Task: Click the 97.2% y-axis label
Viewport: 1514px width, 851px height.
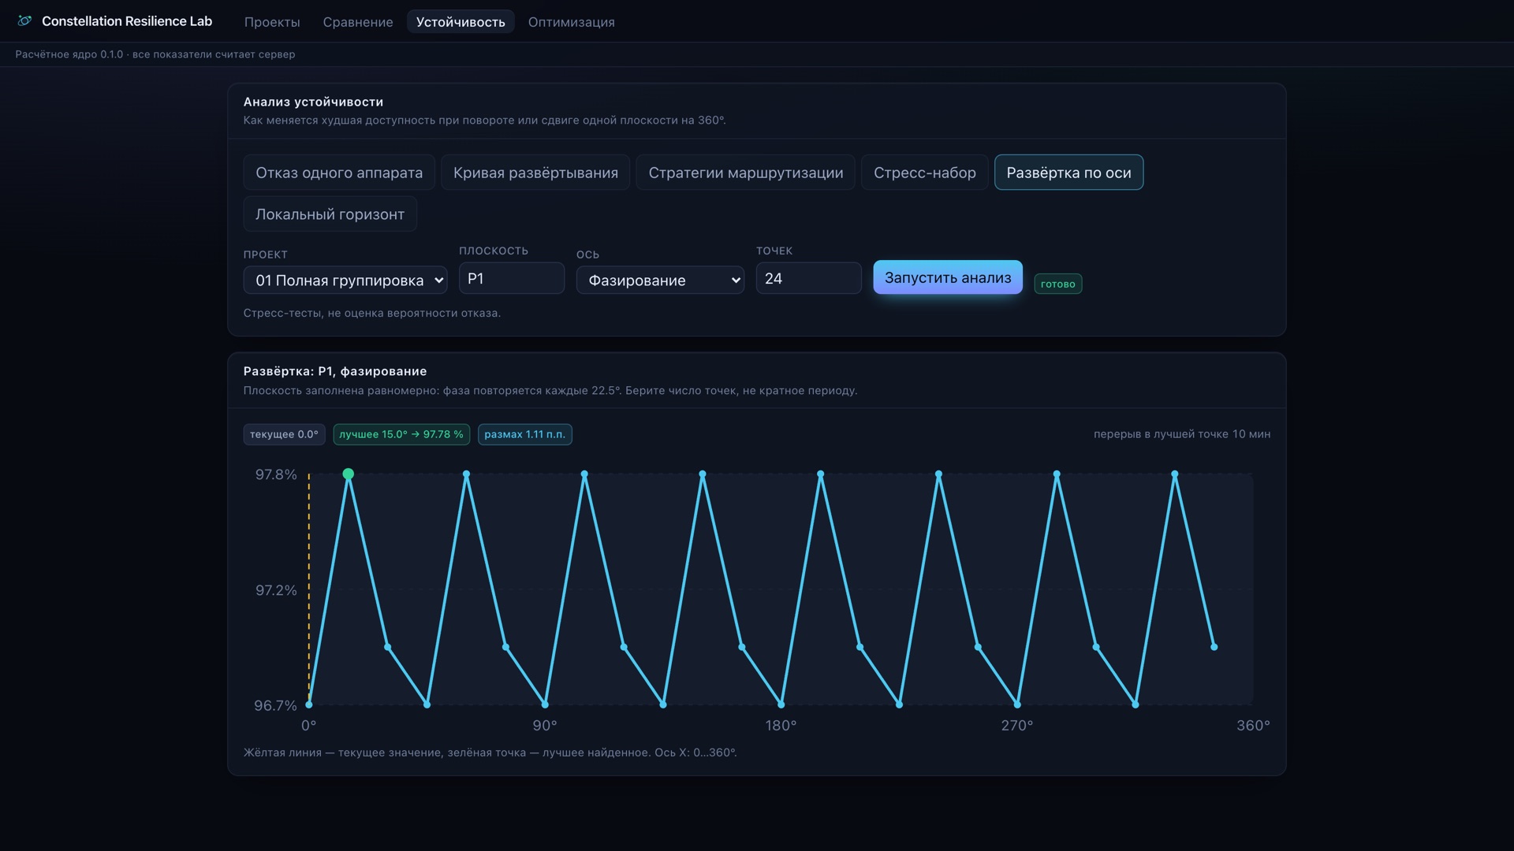Action: coord(276,590)
